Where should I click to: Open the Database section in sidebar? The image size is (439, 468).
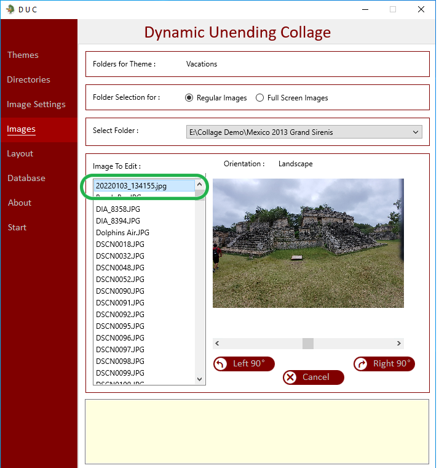pos(26,178)
